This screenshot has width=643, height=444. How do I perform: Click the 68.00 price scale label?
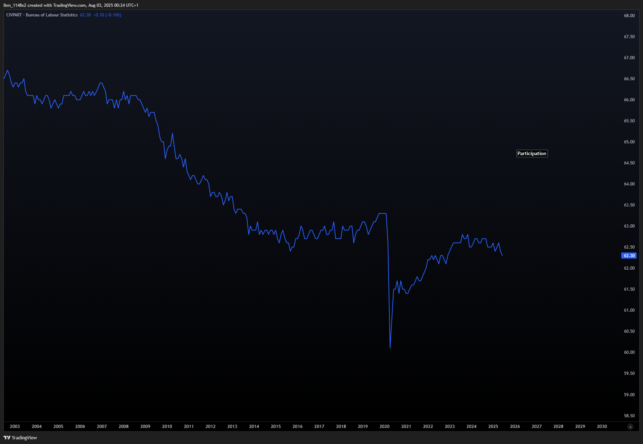pyautogui.click(x=629, y=16)
